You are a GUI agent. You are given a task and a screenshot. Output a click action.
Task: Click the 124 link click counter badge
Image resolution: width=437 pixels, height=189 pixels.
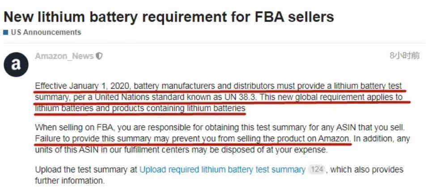point(317,169)
